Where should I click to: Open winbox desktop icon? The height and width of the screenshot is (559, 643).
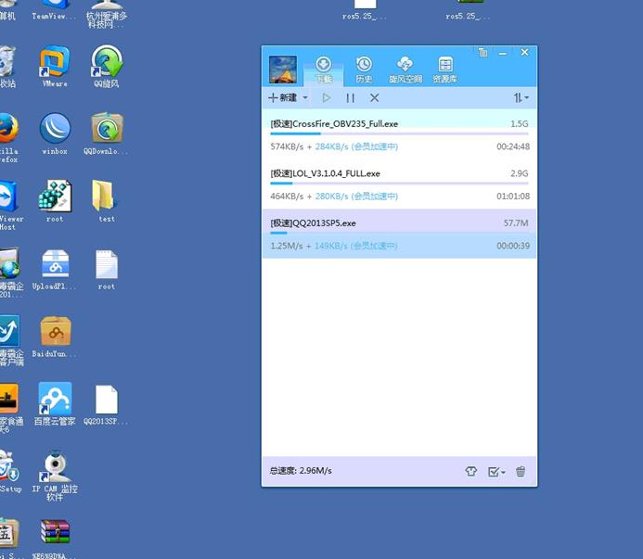point(55,134)
